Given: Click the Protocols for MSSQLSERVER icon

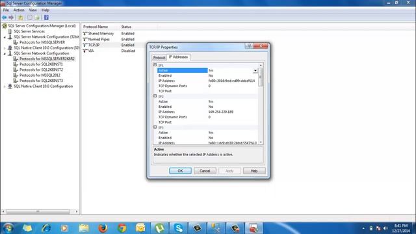Looking at the screenshot, I should pyautogui.click(x=16, y=42).
